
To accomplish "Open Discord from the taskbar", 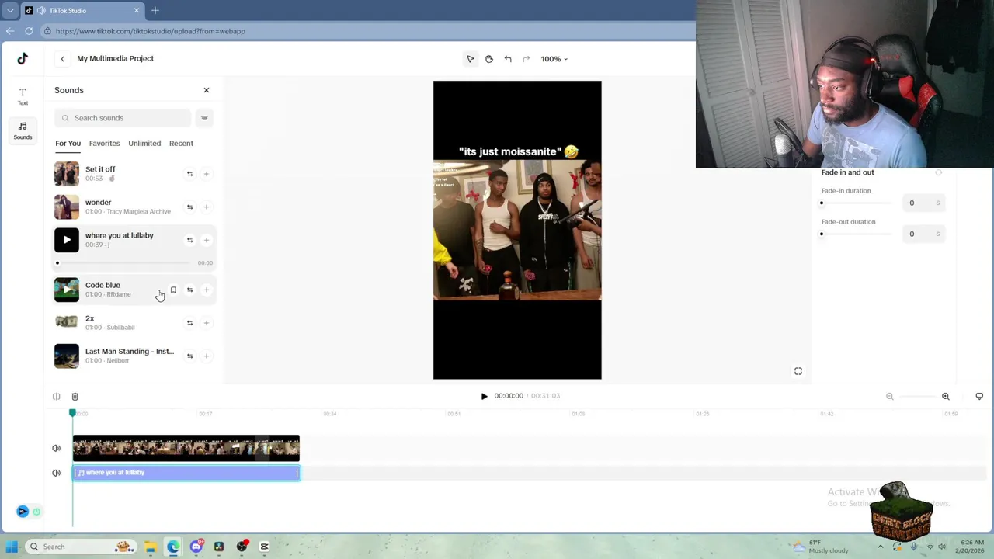I will click(x=196, y=547).
